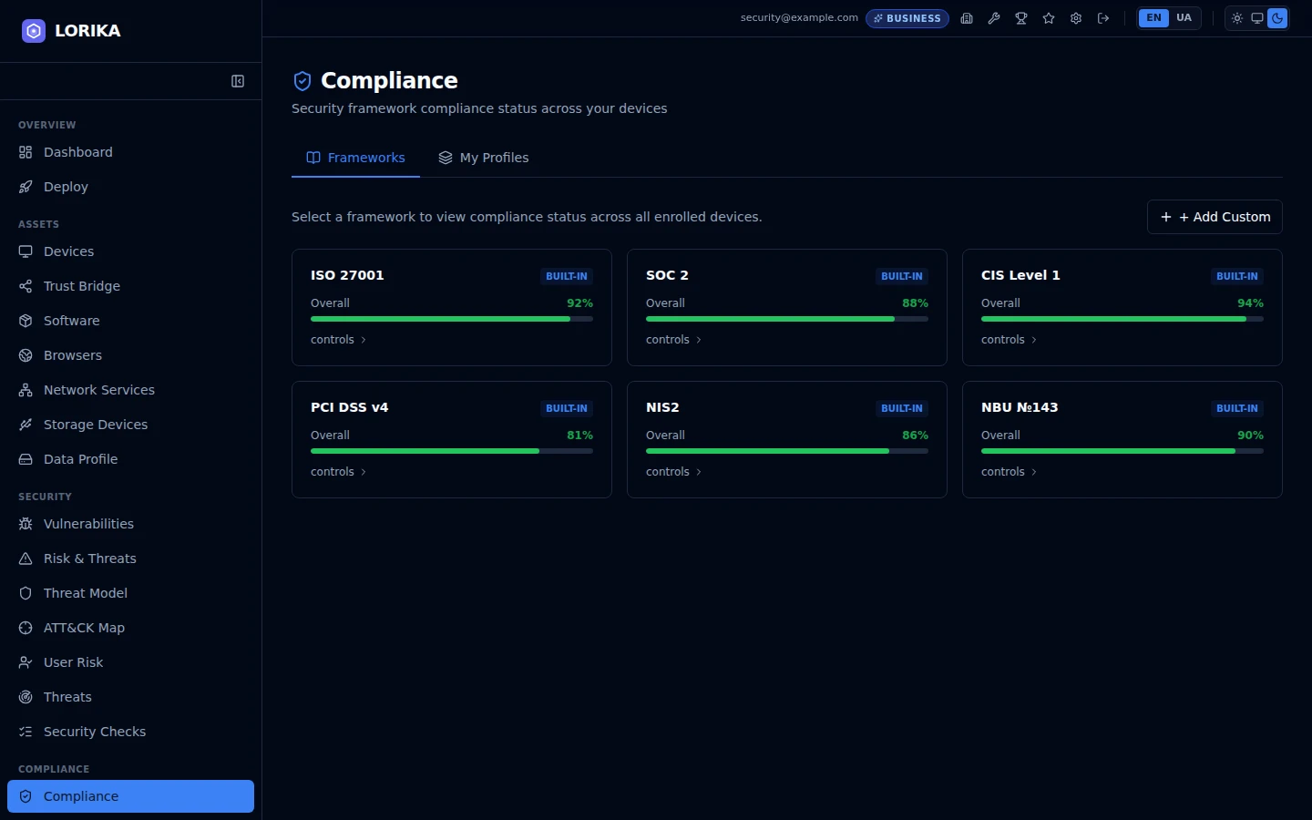Screen dimensions: 1312x820
Task: Click the BUILT-IN badge on ISO 27001
Action: [567, 276]
